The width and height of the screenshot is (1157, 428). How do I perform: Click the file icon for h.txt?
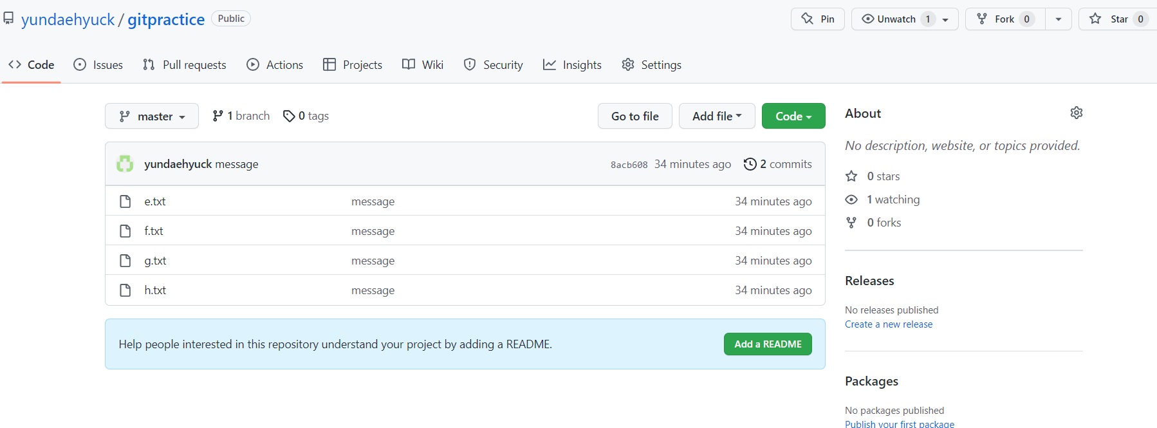(x=125, y=290)
